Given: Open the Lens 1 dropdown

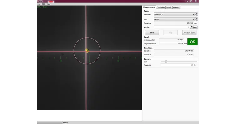Looking at the screenshot, I should coord(174,19).
